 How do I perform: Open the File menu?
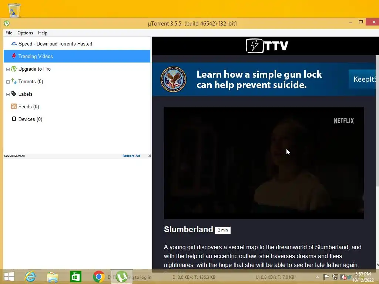click(9, 33)
